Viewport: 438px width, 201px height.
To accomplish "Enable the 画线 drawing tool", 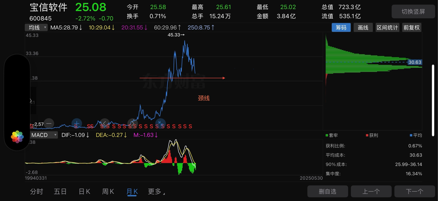I will [363, 27].
